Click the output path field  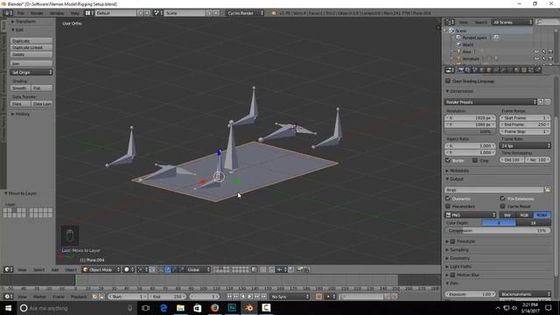tap(493, 190)
